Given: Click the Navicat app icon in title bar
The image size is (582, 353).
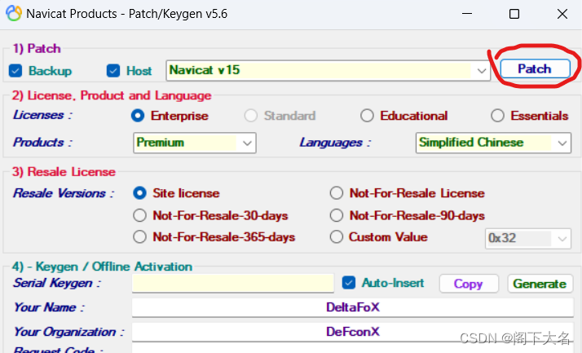Looking at the screenshot, I should coord(14,14).
